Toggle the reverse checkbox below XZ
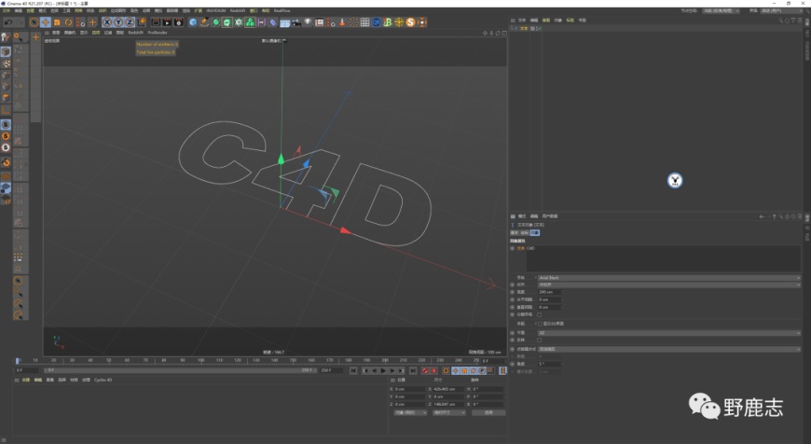Image resolution: width=811 pixels, height=444 pixels. click(x=540, y=340)
